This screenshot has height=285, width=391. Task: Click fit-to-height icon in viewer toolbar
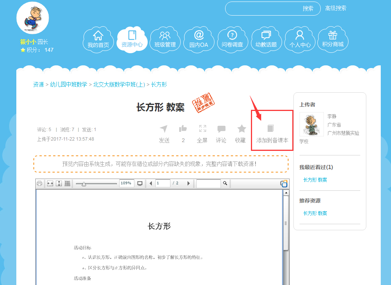[59, 184]
